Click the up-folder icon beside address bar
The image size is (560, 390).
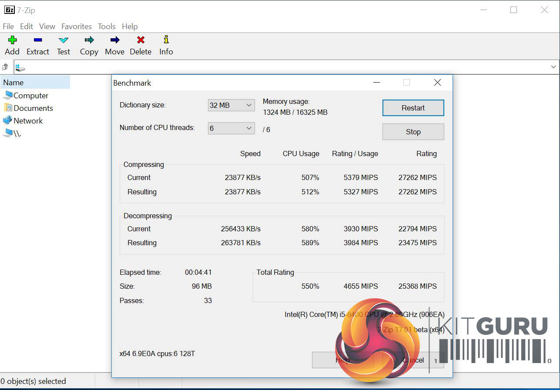[x=6, y=67]
